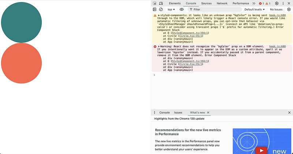Open Circle.tsx:15:1 link in error stack
This screenshot has height=154, width=293.
tap(190, 64)
